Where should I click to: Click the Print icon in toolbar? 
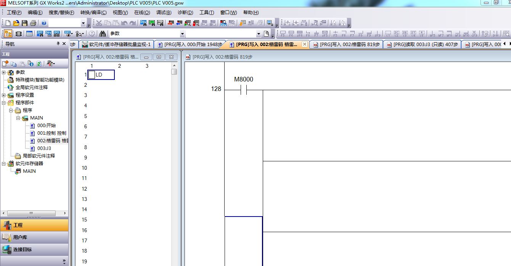[x=33, y=23]
